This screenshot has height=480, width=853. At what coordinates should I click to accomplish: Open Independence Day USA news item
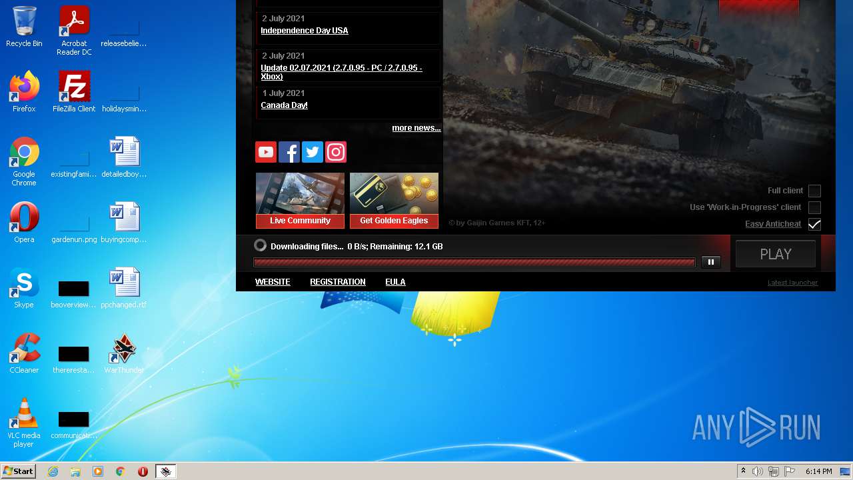coord(305,31)
